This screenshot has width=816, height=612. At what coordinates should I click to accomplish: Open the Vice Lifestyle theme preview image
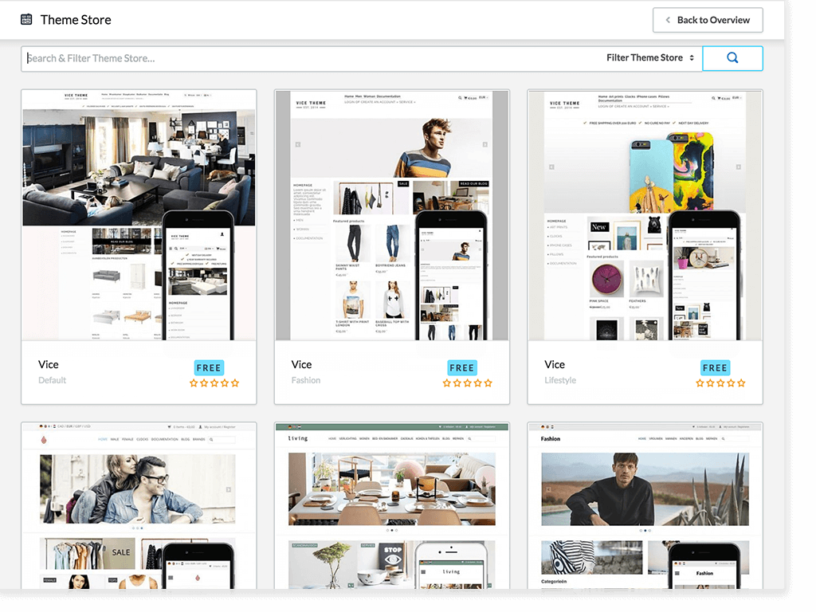click(645, 215)
